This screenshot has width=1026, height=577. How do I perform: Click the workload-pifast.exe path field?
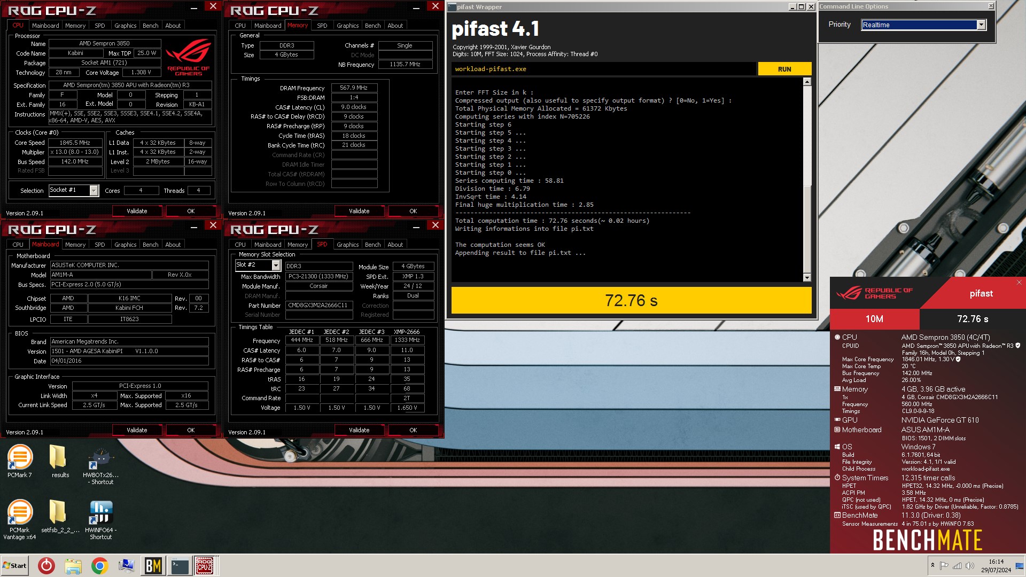604,69
